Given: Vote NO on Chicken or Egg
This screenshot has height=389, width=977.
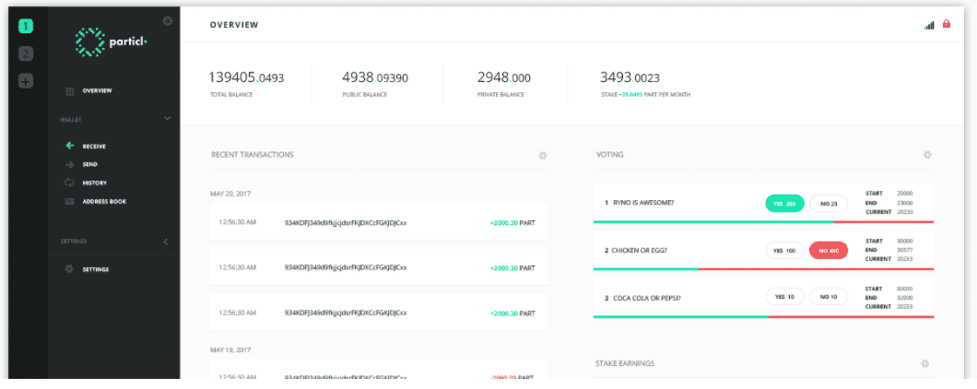Looking at the screenshot, I should pos(829,250).
